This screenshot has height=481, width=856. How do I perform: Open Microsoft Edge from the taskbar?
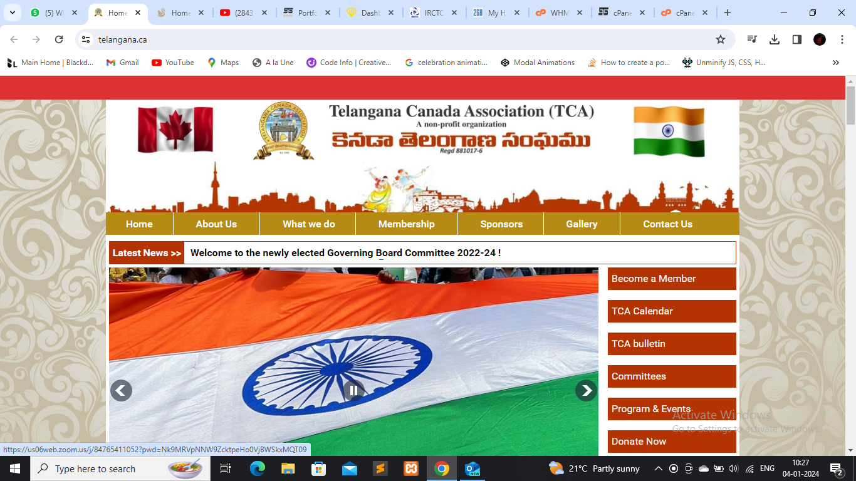click(258, 468)
